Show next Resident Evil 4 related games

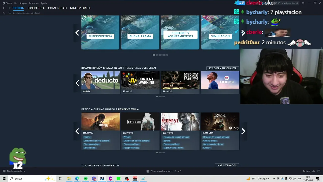243,131
